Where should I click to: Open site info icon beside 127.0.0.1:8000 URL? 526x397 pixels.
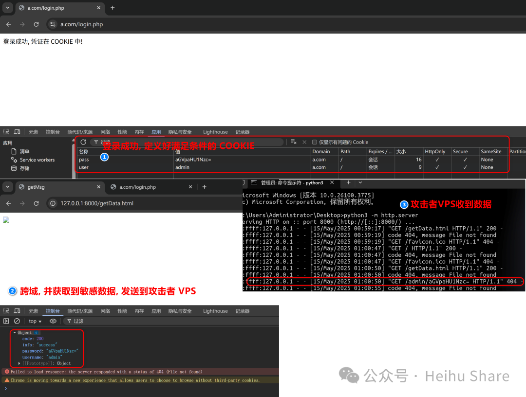click(53, 203)
